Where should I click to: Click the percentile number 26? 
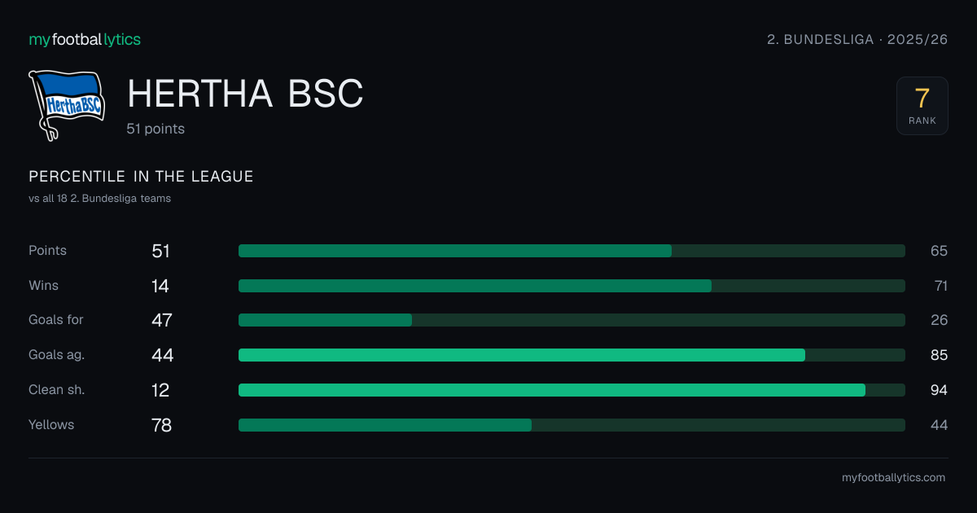(939, 320)
